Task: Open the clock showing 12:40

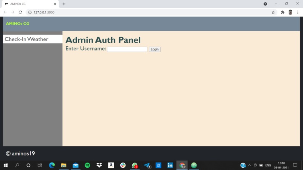Action: pyautogui.click(x=281, y=165)
